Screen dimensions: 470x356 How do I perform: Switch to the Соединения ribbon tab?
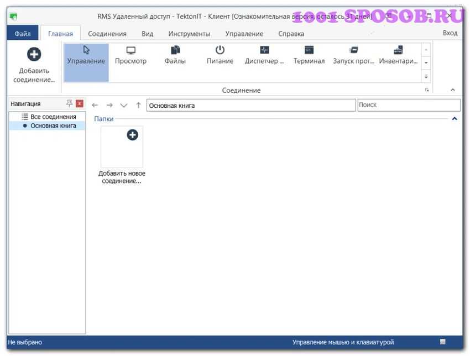(x=107, y=34)
